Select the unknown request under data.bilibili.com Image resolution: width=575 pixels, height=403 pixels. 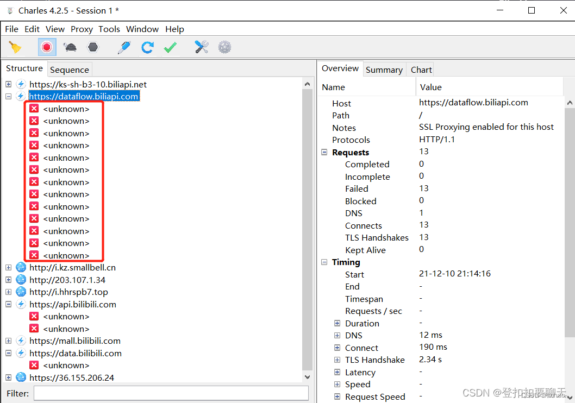point(66,366)
